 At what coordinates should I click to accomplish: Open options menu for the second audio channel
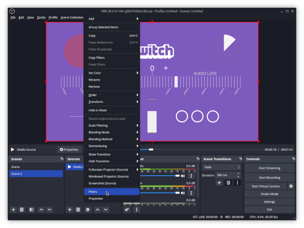pos(191,193)
